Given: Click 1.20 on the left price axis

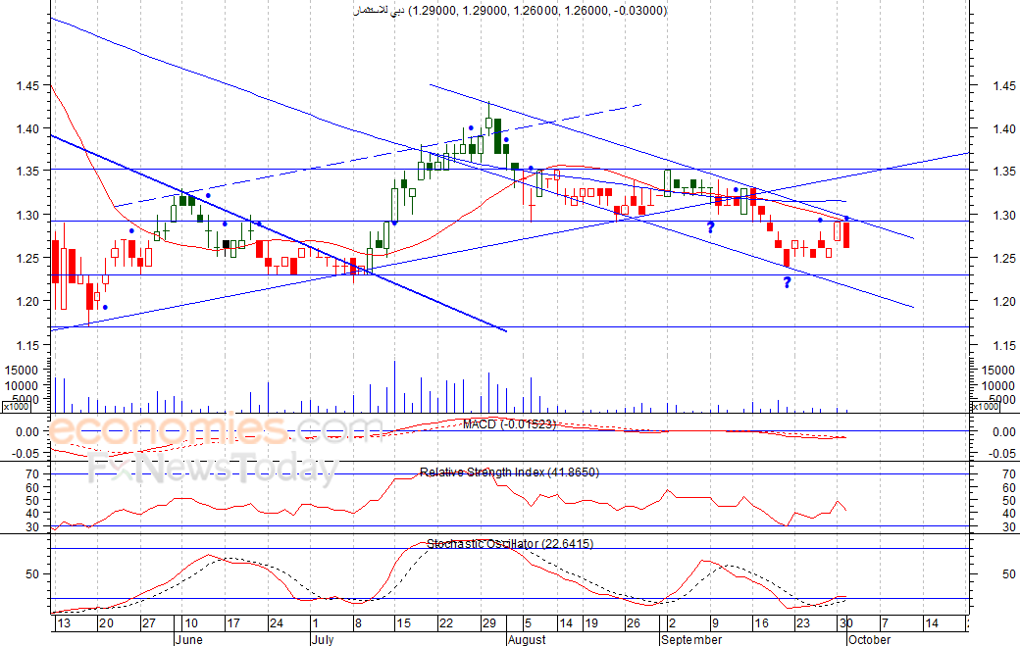Looking at the screenshot, I should point(28,302).
